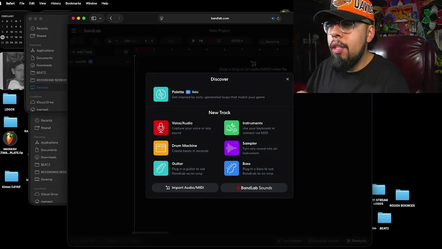Click the Safari reload page icon
The height and width of the screenshot is (249, 442).
click(278, 18)
